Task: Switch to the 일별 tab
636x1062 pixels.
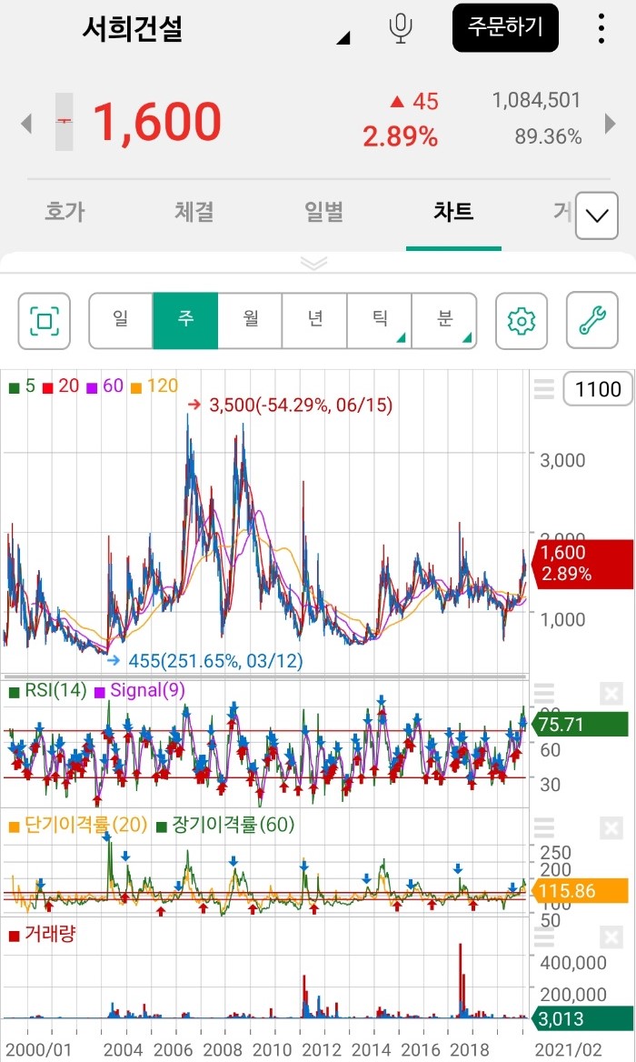Action: (x=324, y=212)
